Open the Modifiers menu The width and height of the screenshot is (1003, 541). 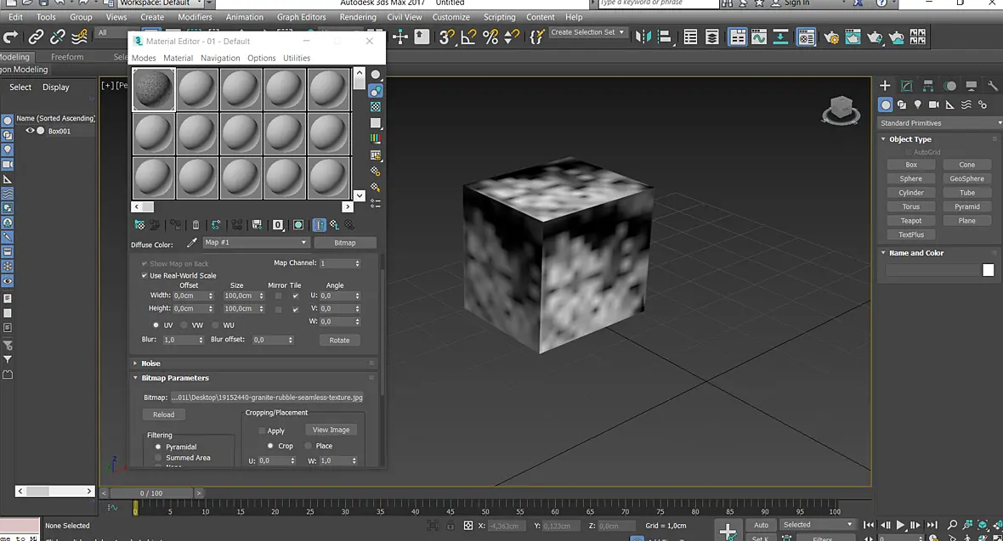click(x=195, y=17)
